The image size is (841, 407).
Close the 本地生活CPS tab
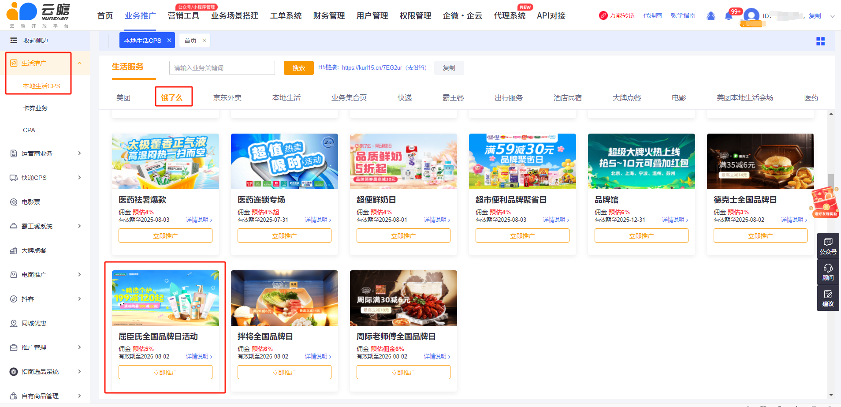[169, 40]
